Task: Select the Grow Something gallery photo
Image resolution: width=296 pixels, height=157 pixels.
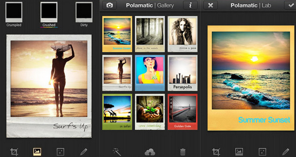Action: [150, 112]
